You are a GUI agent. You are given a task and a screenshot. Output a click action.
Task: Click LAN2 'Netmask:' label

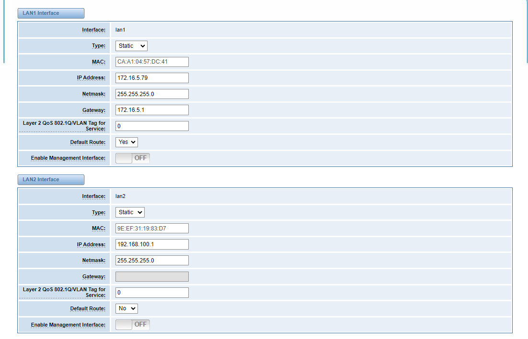tap(93, 261)
